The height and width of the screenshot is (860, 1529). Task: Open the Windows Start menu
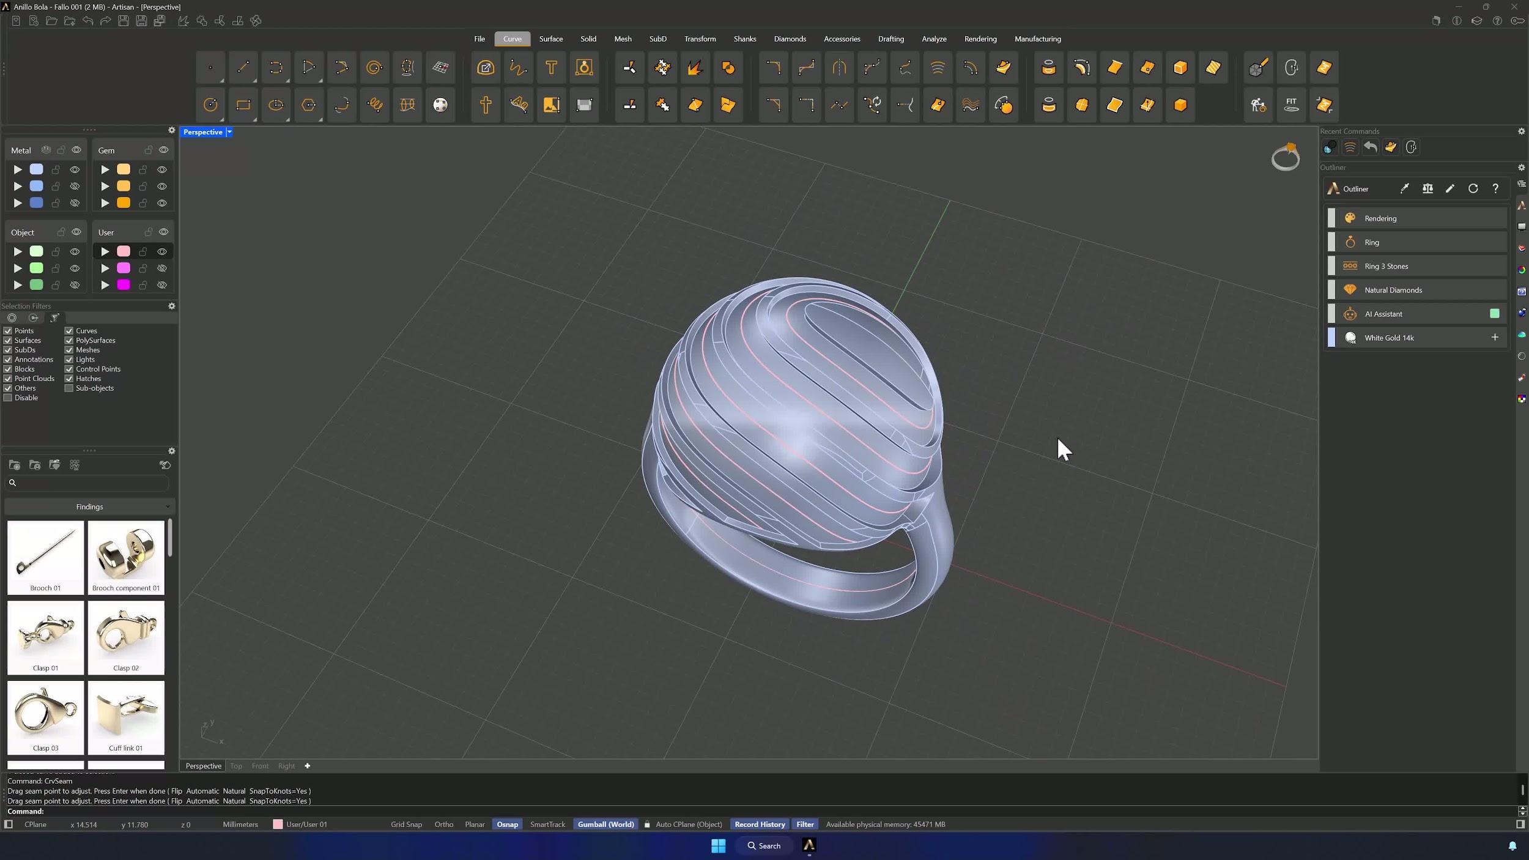tap(718, 846)
